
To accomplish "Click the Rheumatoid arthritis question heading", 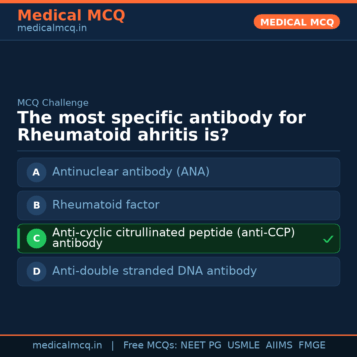I will click(x=161, y=127).
